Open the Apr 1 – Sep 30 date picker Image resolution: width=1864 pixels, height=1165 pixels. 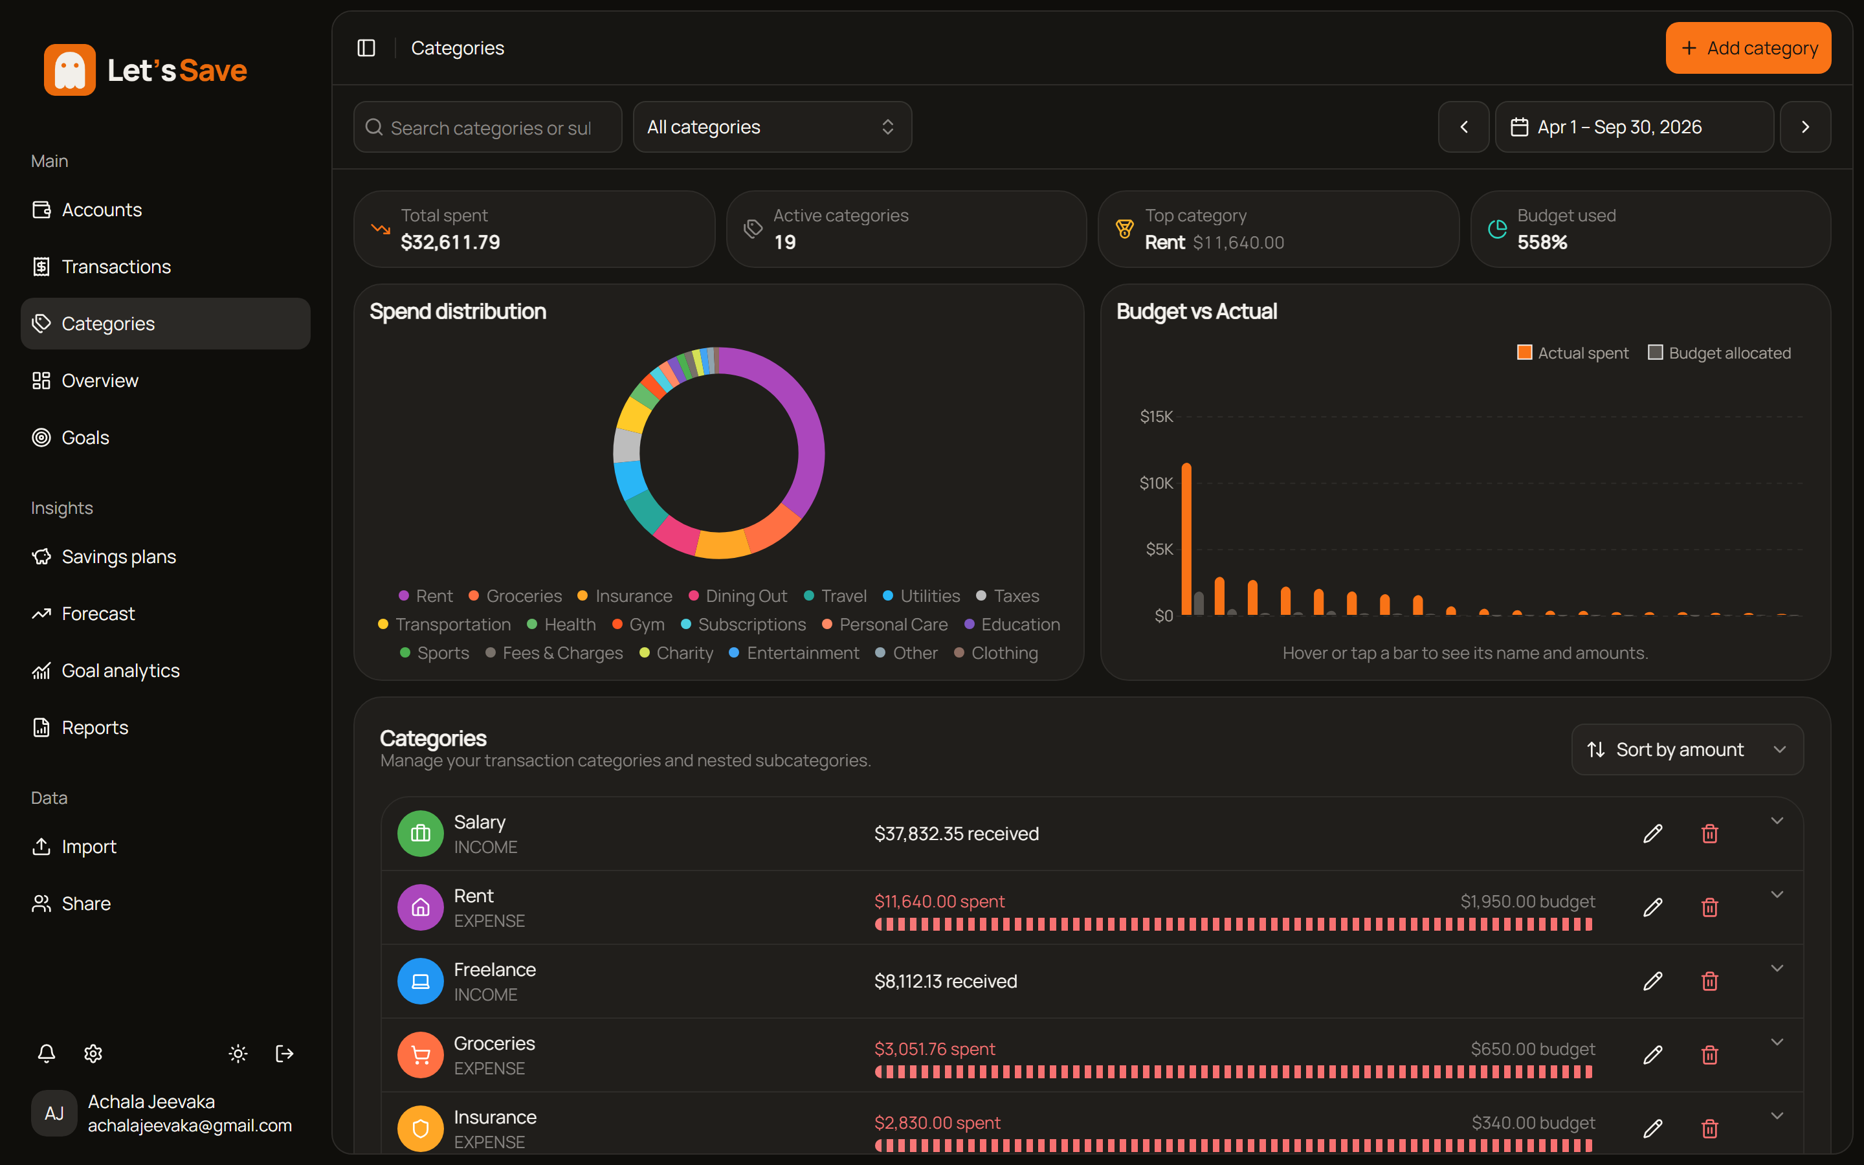(1634, 127)
